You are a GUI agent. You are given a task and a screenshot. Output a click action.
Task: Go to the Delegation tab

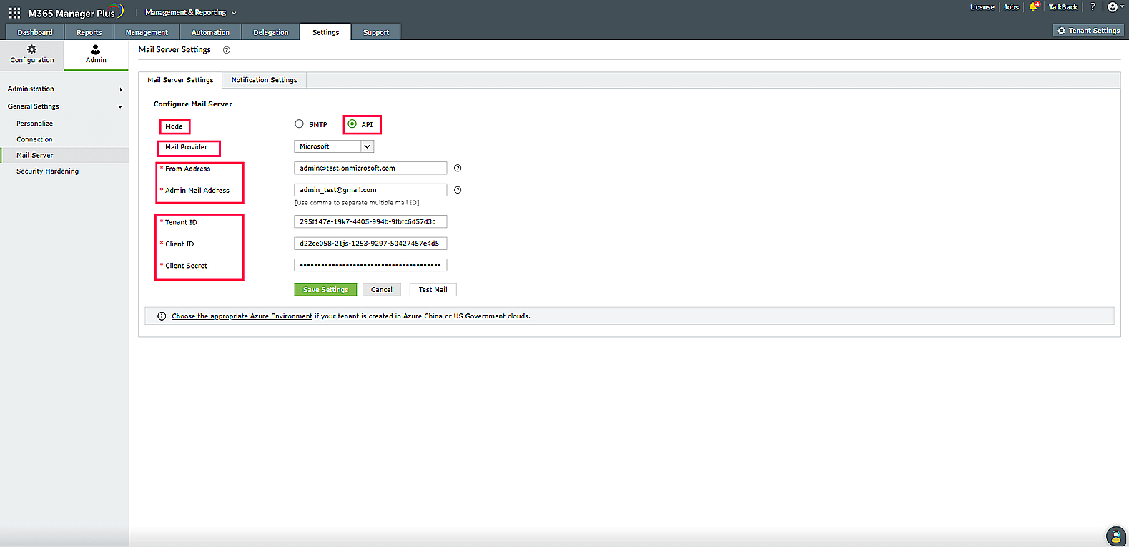tap(271, 32)
